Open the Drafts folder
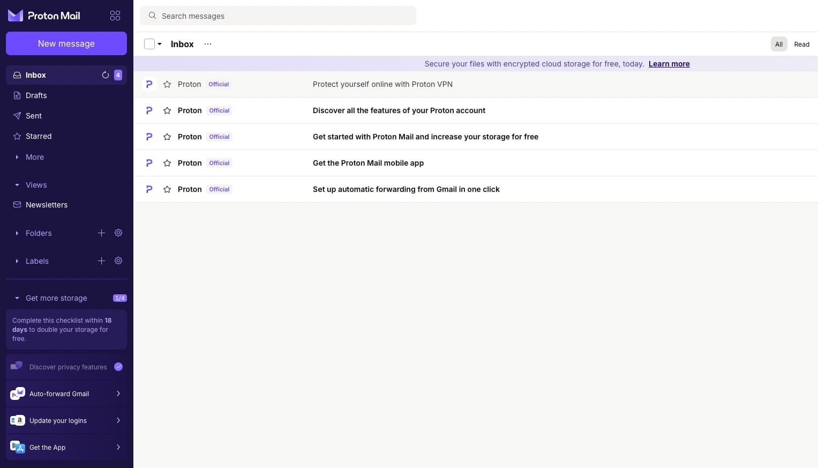This screenshot has width=818, height=468. pos(36,95)
